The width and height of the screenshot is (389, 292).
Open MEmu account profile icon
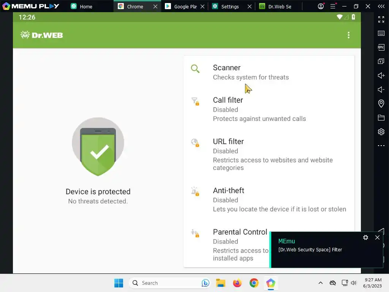[x=321, y=6]
